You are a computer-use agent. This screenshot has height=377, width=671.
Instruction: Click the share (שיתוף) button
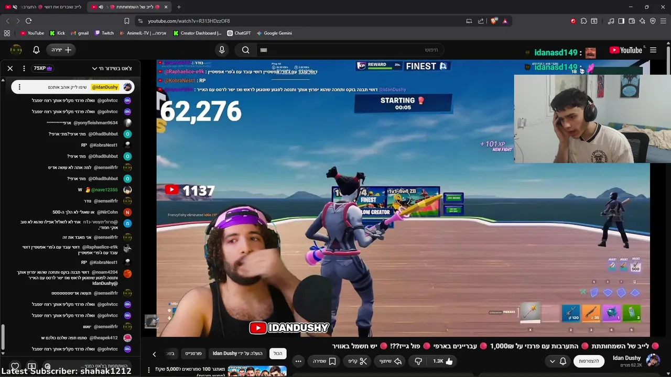click(x=391, y=361)
